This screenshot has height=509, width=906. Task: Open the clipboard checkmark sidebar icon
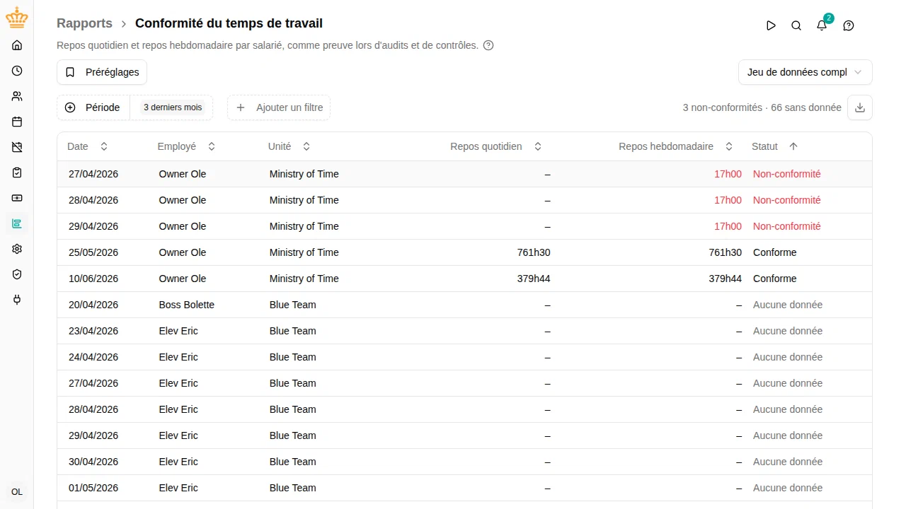point(17,172)
